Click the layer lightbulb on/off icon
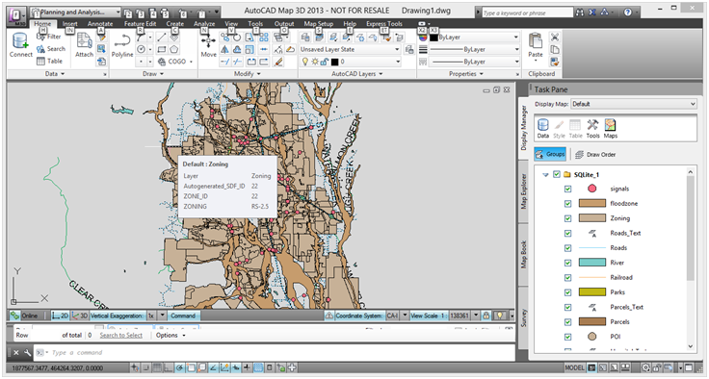The image size is (709, 379). coord(305,62)
